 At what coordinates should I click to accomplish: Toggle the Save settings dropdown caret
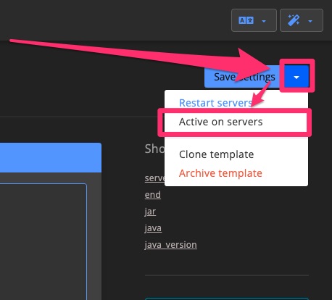pos(296,77)
